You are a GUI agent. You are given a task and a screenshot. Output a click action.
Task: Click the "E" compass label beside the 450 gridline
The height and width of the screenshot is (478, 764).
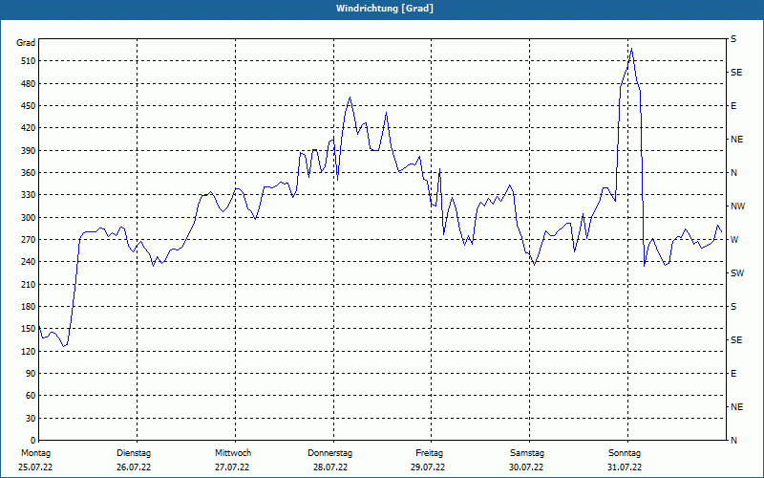pyautogui.click(x=733, y=106)
